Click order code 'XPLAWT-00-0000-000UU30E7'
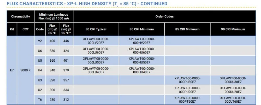Viewport: 261px width, 105px height. pyautogui.click(x=233, y=80)
